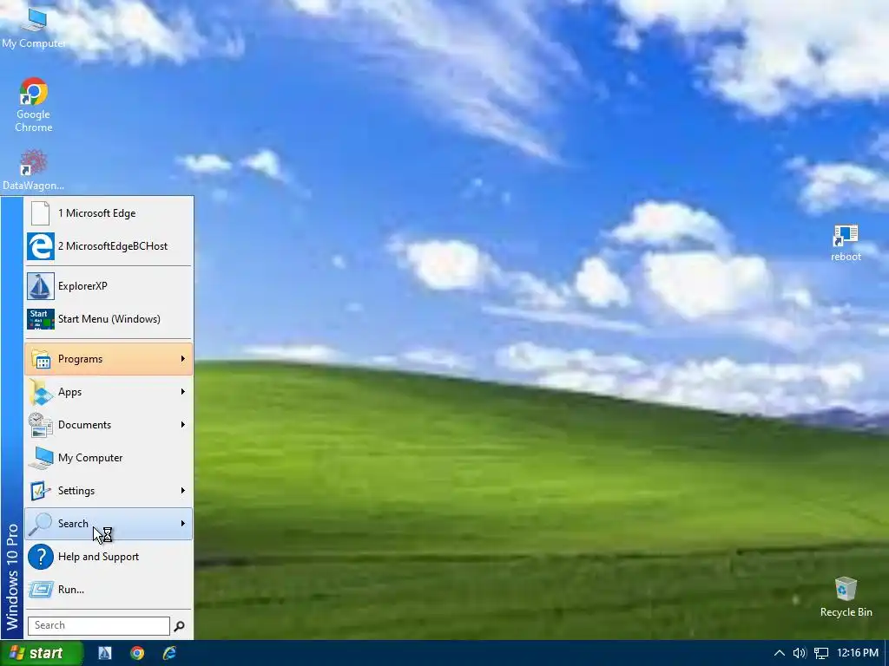
Task: Open the reboot desktop shortcut
Action: (x=846, y=243)
